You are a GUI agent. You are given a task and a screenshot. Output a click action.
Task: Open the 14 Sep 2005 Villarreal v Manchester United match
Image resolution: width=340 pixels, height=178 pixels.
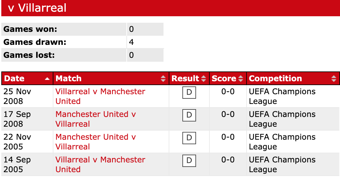[100, 160]
